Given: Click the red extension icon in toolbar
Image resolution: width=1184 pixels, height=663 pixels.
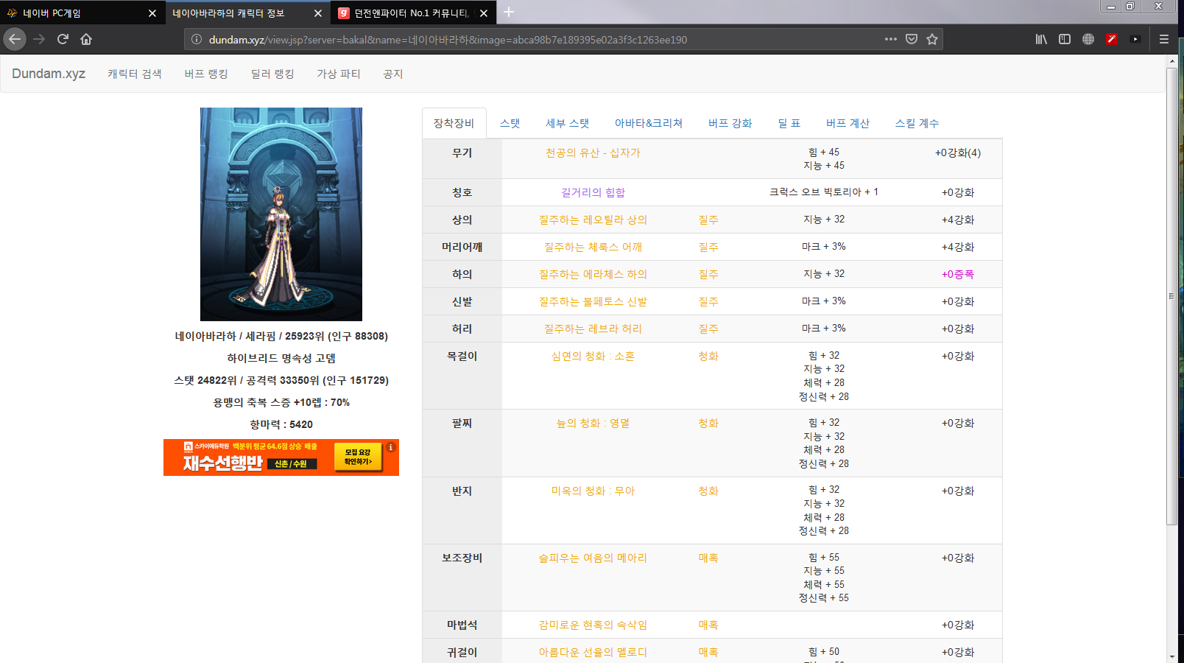Looking at the screenshot, I should click(x=1112, y=39).
